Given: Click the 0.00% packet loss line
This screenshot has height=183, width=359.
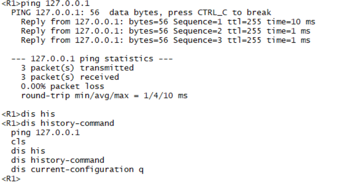Looking at the screenshot, I should [x=62, y=87].
